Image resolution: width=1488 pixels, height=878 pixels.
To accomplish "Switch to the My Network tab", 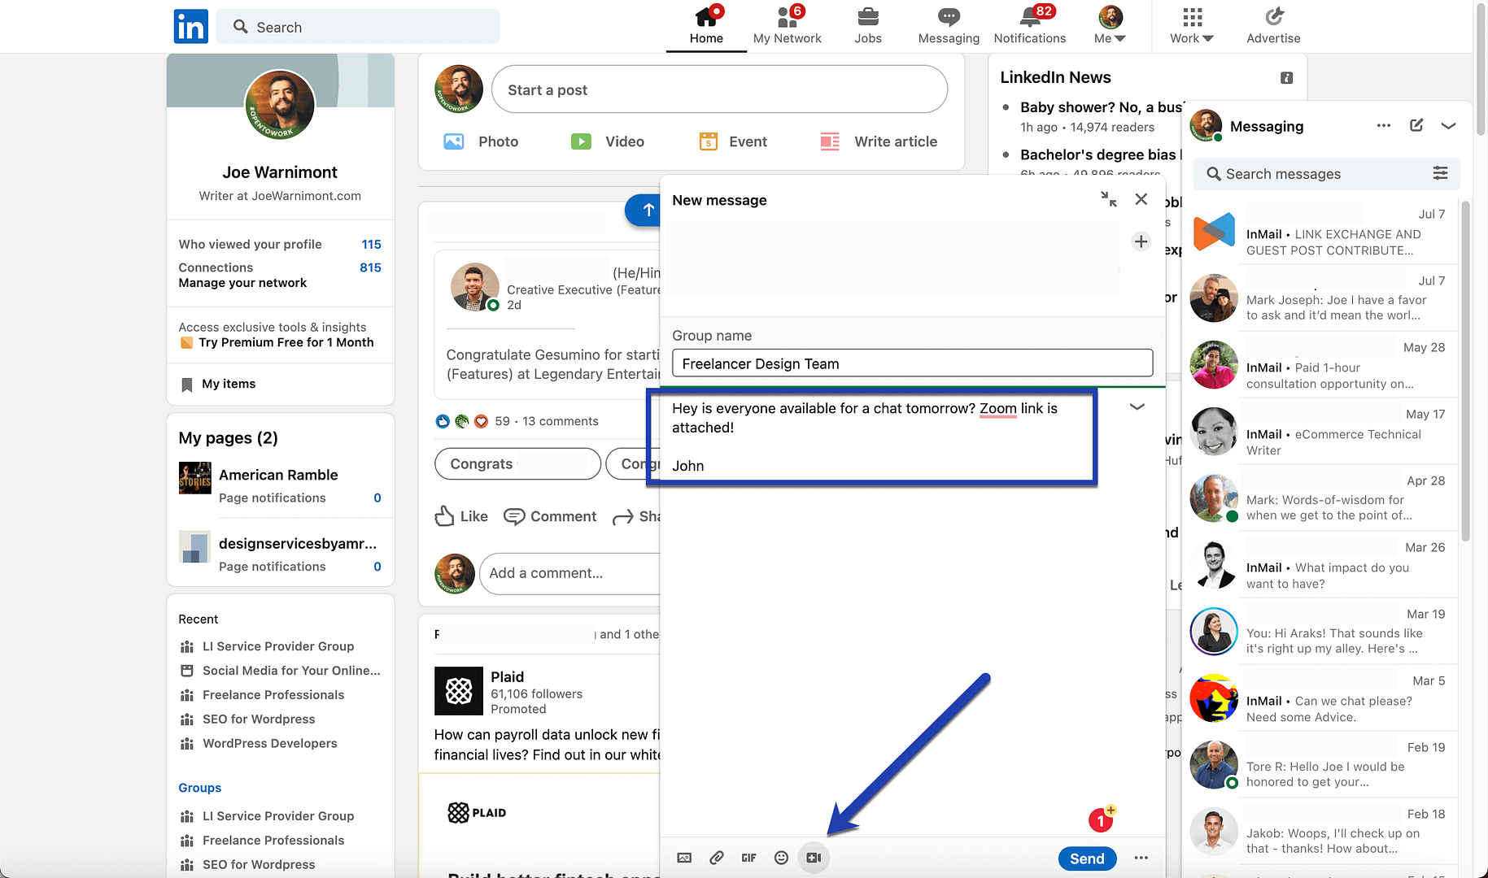I will (787, 26).
